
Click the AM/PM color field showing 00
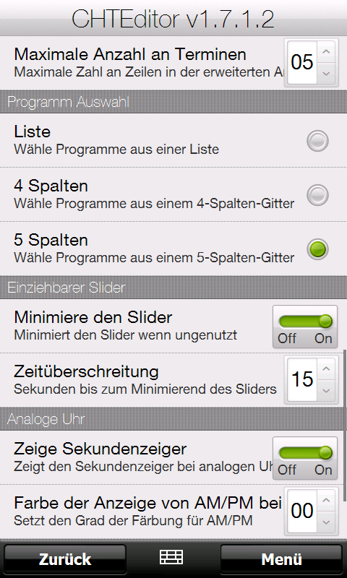(302, 511)
